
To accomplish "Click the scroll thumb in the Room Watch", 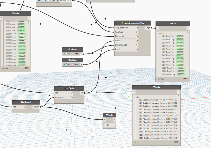I will (x=29, y=22).
